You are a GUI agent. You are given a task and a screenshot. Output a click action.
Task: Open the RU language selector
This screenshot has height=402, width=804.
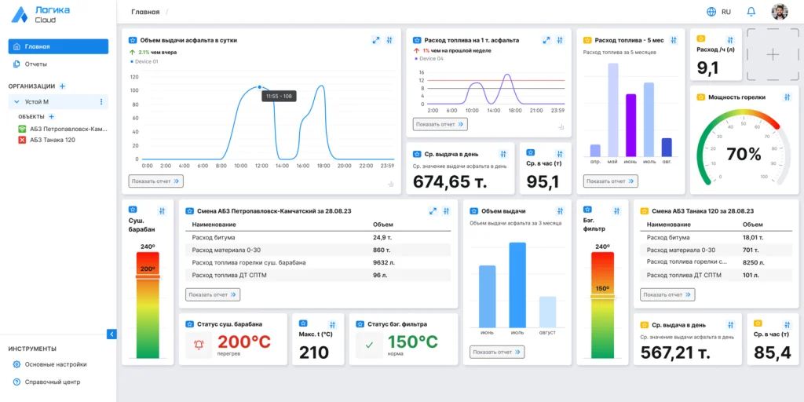pos(719,12)
